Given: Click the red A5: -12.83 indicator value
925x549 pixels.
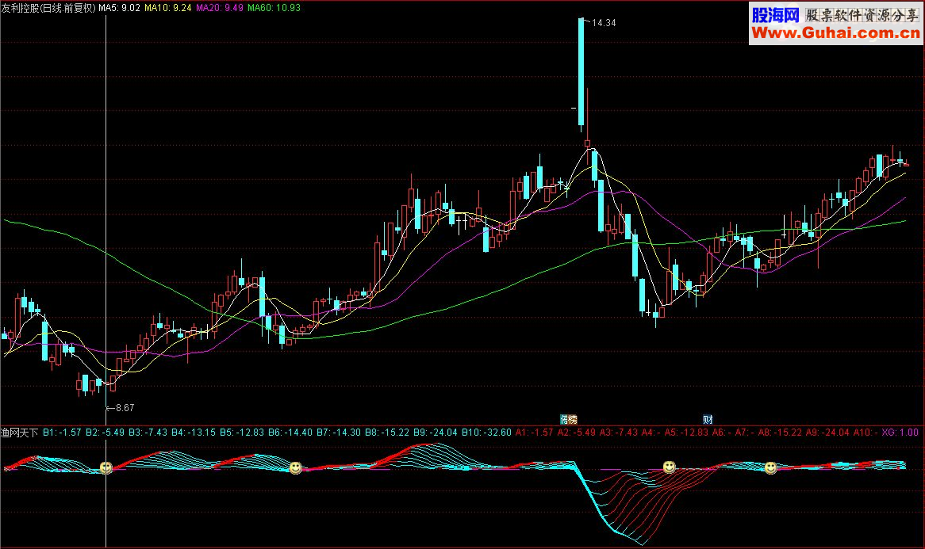Looking at the screenshot, I should tap(686, 433).
